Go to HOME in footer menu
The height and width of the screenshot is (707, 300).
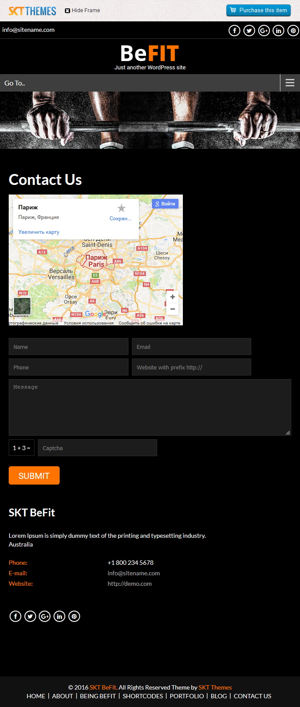36,696
